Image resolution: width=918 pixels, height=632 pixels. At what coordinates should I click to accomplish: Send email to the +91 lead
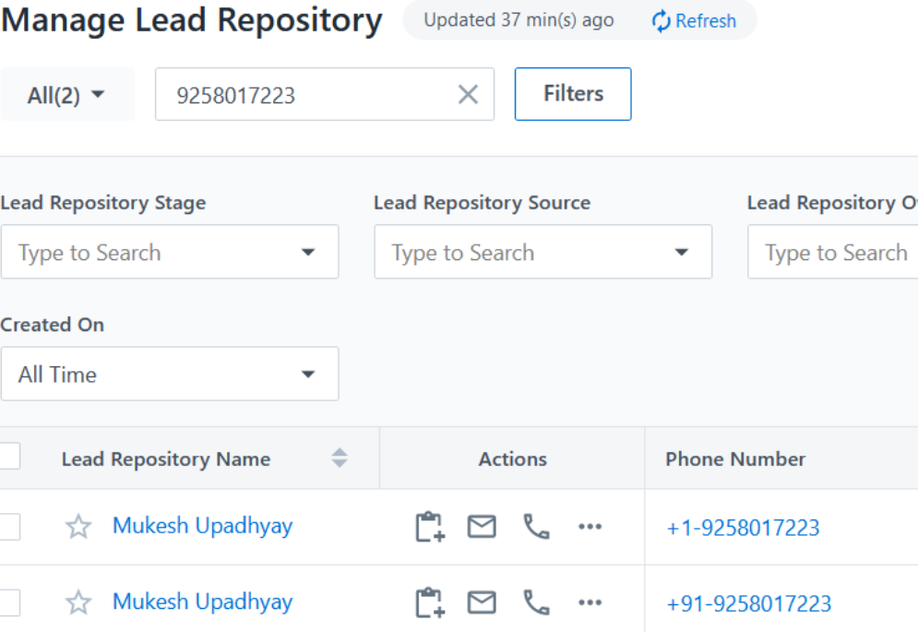pyautogui.click(x=482, y=602)
